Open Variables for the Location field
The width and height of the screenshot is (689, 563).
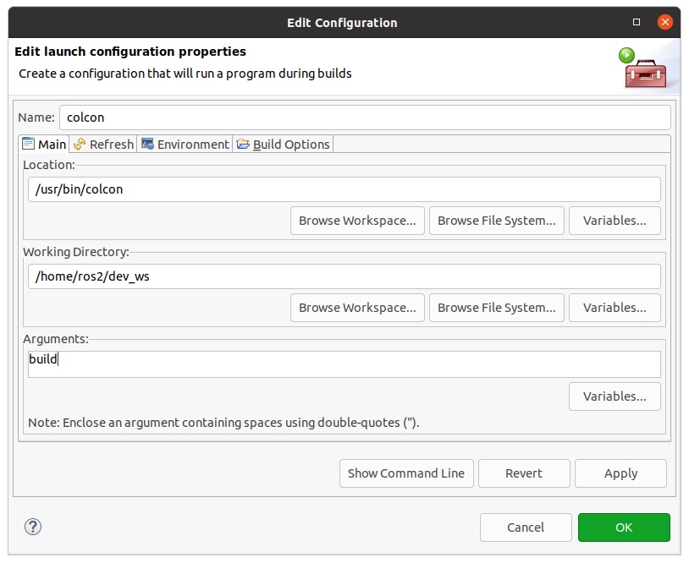point(615,221)
